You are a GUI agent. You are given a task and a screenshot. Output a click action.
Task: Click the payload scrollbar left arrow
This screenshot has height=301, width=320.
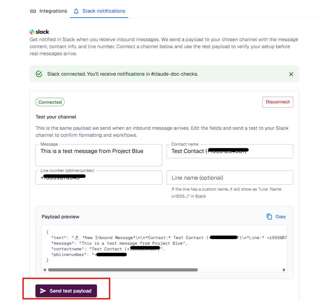tap(45, 270)
